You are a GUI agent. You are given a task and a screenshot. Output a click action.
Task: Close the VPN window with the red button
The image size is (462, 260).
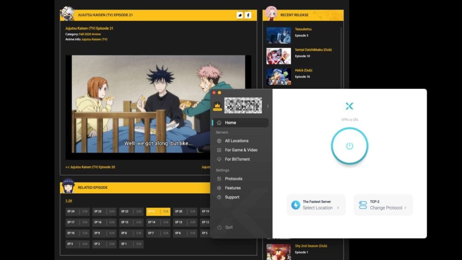tap(214, 93)
